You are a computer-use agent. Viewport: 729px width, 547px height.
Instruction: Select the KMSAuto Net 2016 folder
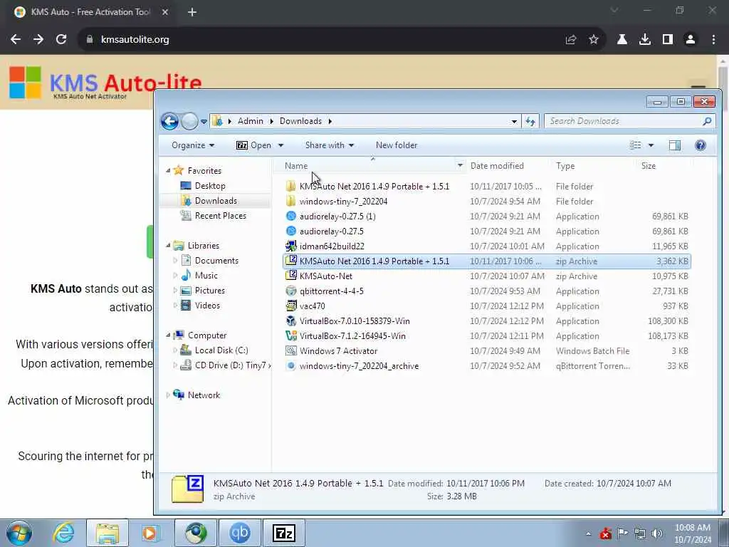tap(374, 187)
